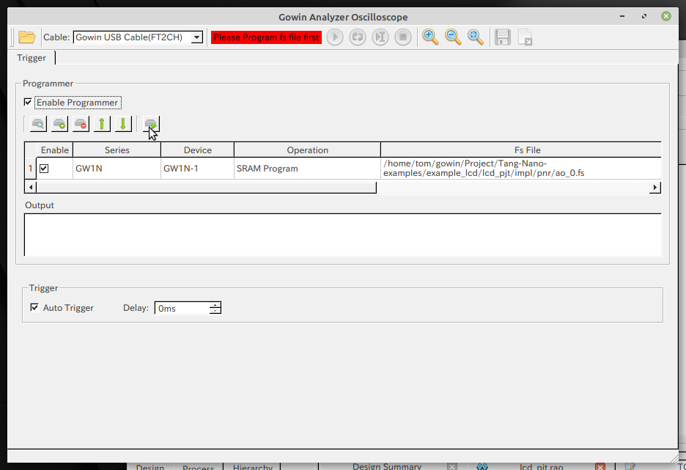The height and width of the screenshot is (470, 686).
Task: Add a device with the plus icon
Action: pyautogui.click(x=59, y=125)
